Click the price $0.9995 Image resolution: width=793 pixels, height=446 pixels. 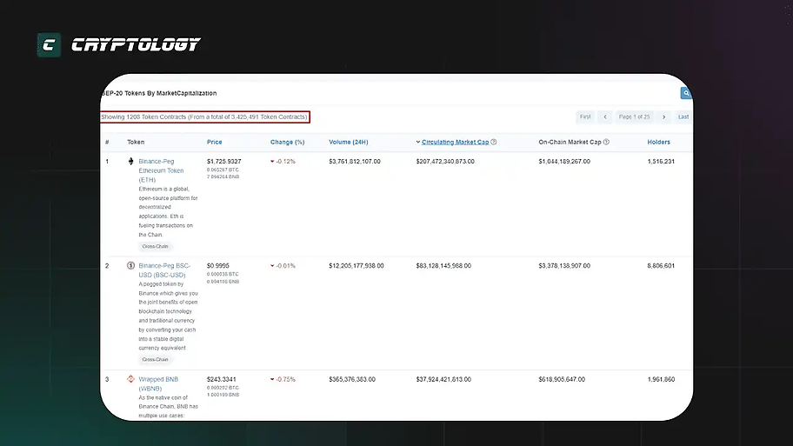[218, 265]
